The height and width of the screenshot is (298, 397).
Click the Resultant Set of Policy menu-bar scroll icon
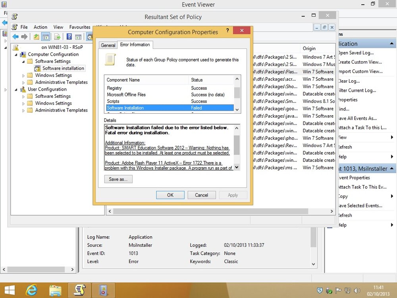[x=15, y=27]
